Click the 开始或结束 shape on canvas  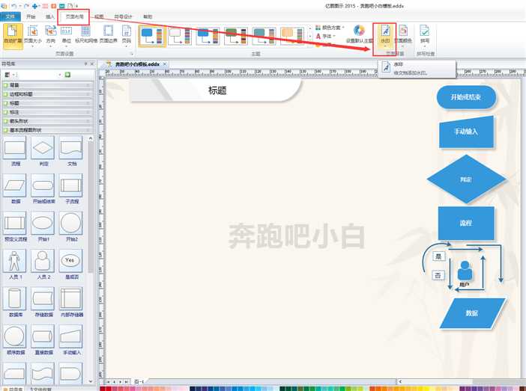point(466,97)
